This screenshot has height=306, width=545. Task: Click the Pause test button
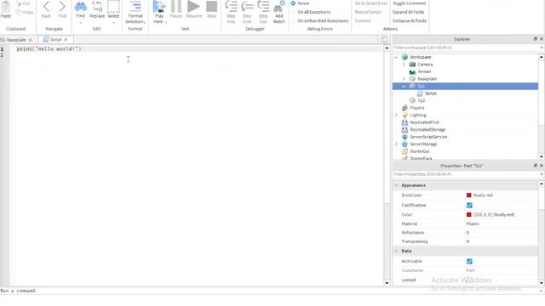point(176,9)
